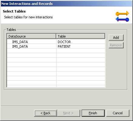Select the PATIENT table cell
Screen dimensions: 133x121
tap(64, 46)
